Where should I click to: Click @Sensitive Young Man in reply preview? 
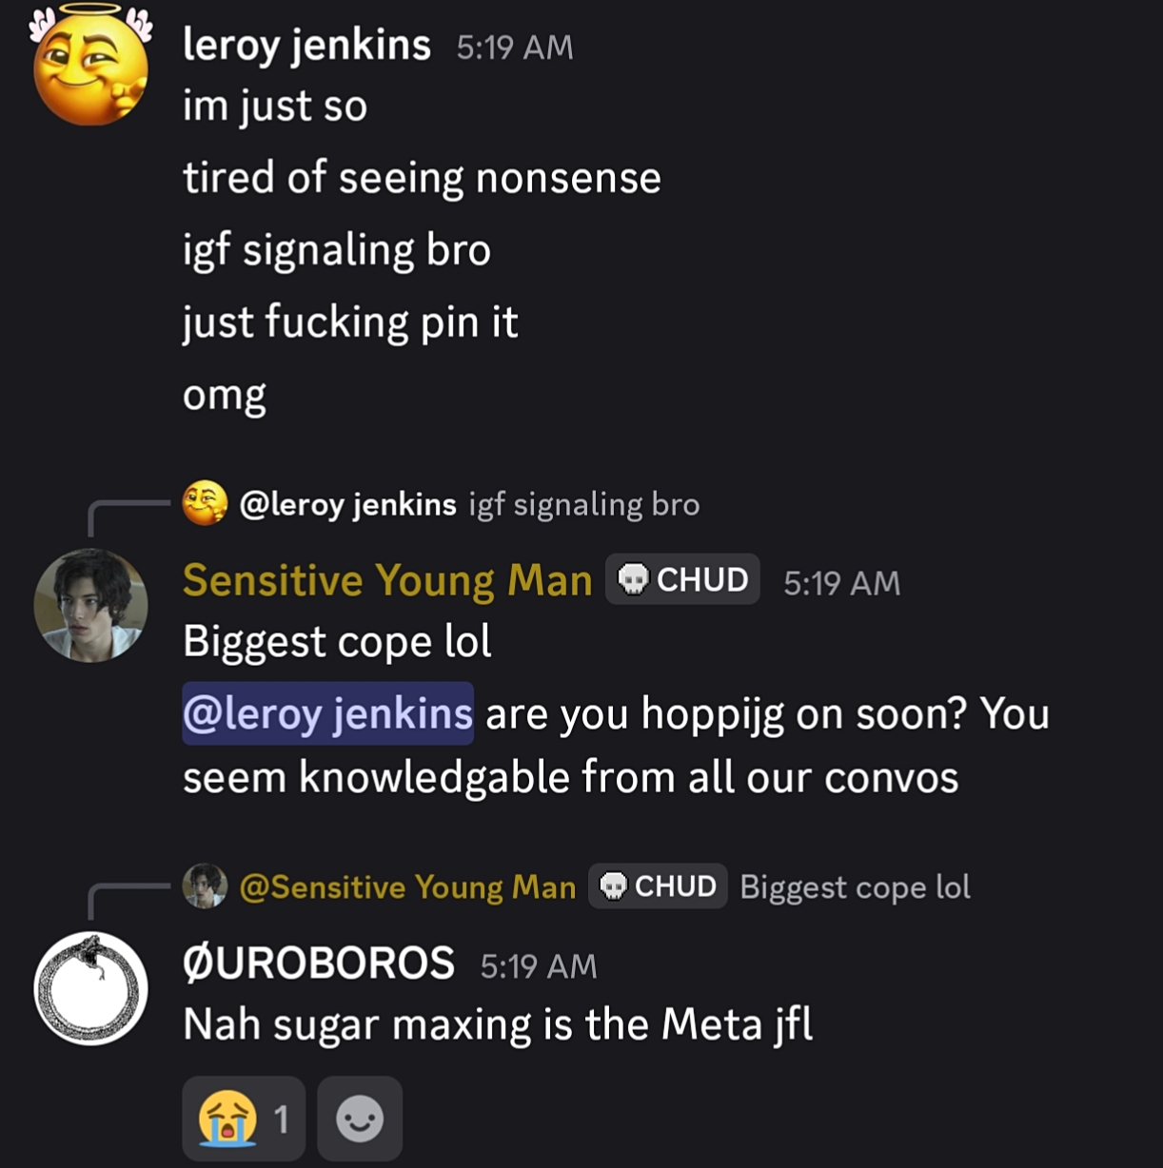tap(407, 887)
